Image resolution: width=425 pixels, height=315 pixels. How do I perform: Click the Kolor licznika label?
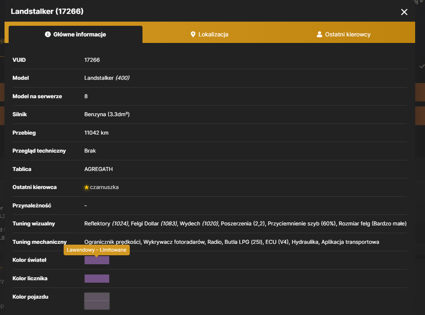click(30, 278)
